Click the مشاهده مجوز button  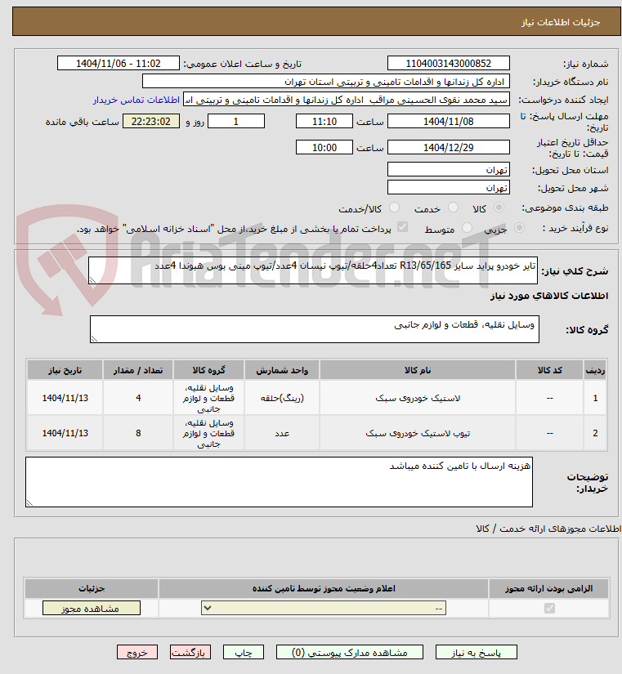[x=92, y=608]
